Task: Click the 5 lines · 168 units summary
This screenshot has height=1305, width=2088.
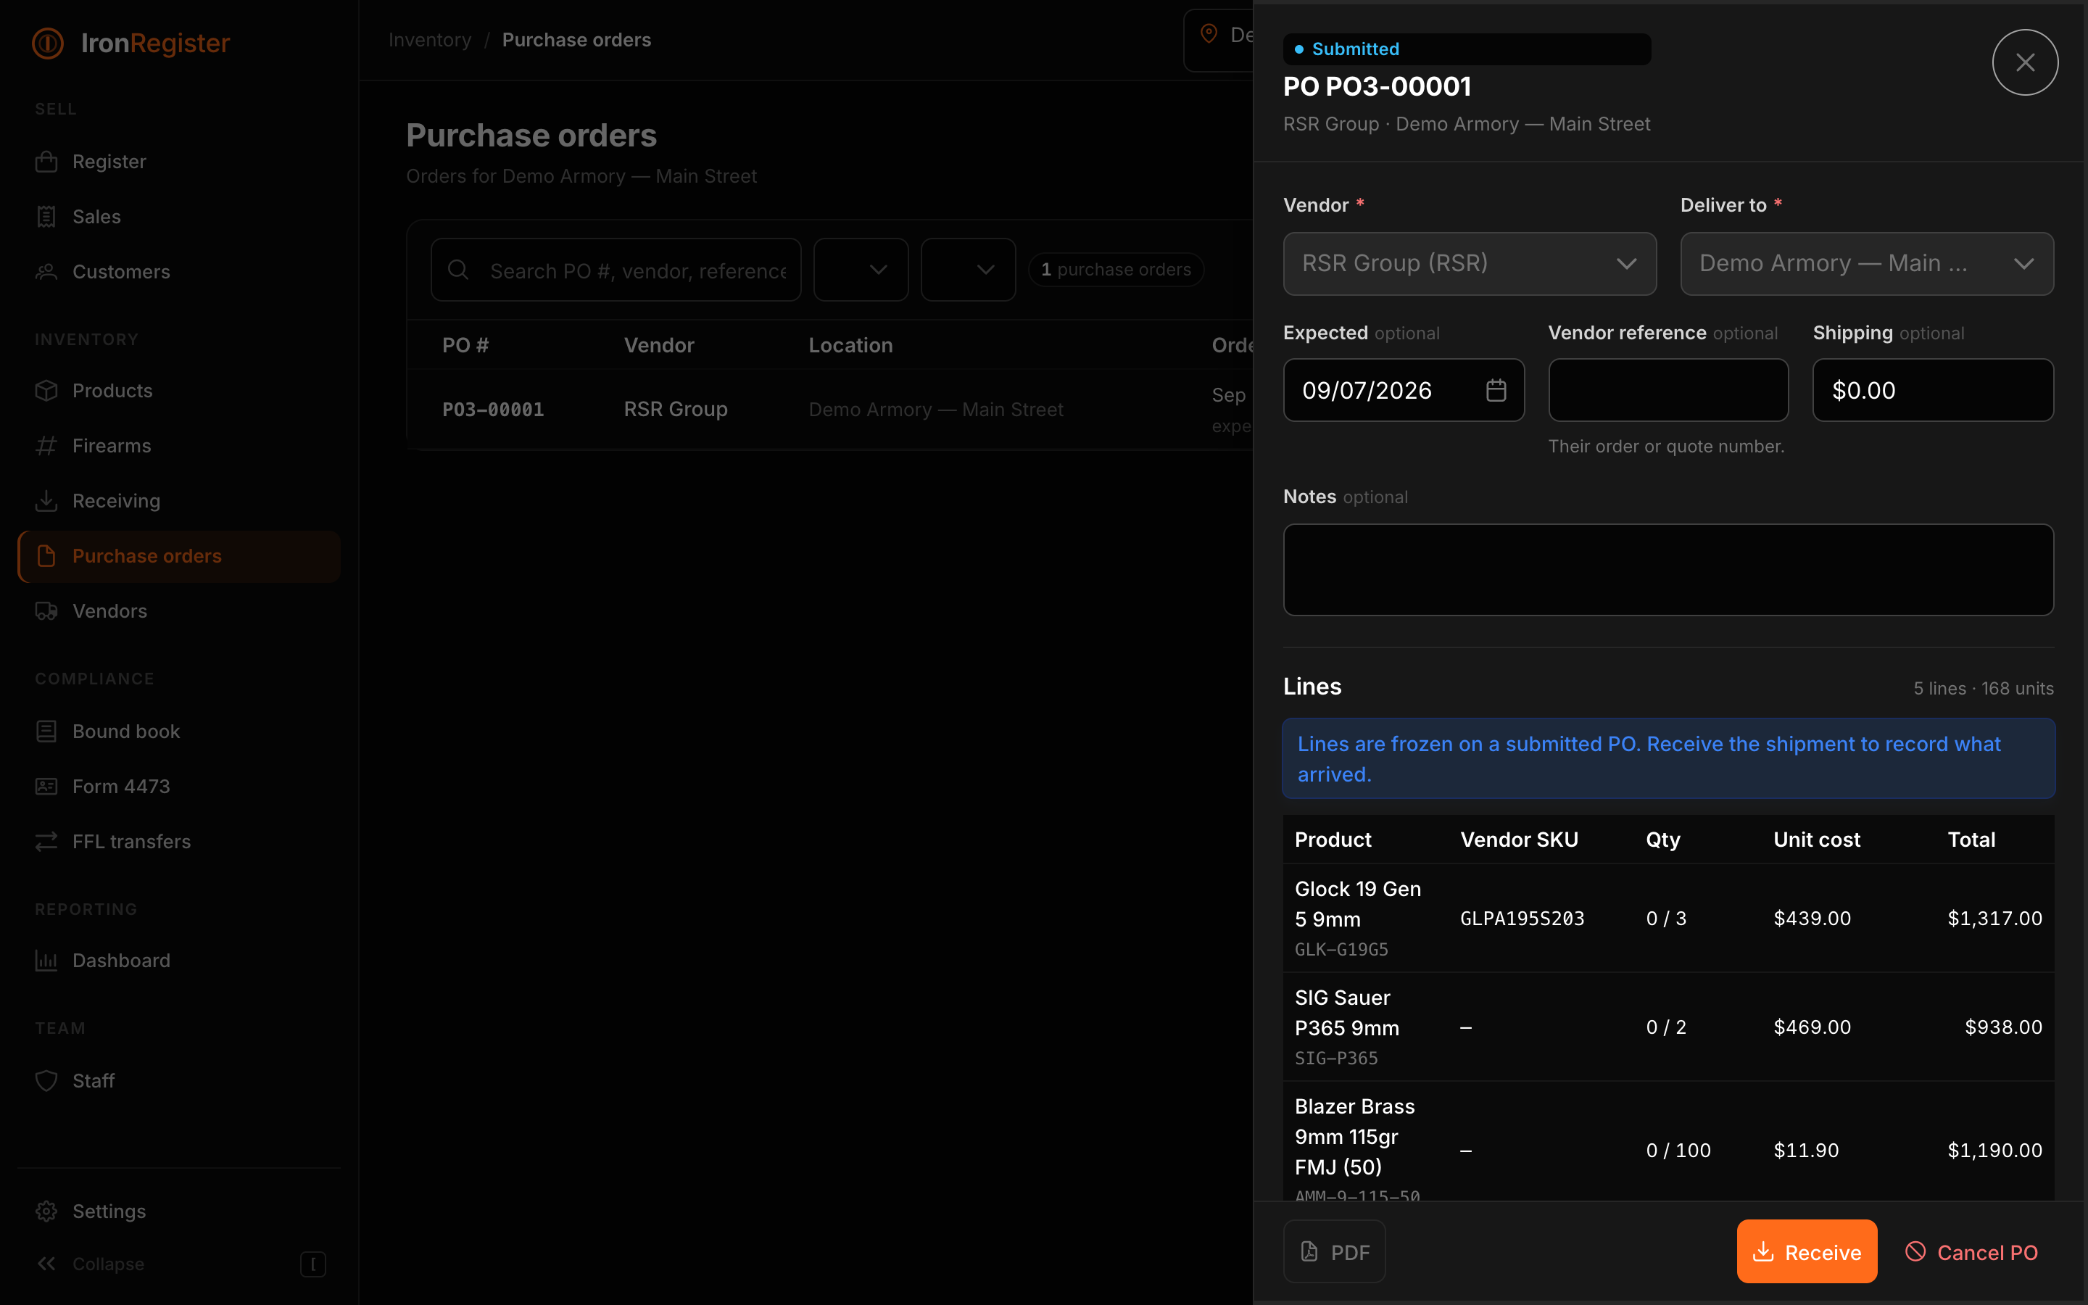Action: pos(1983,688)
